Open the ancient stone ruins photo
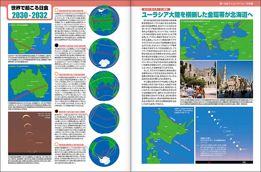Viewport: 261px width, 172px height. coord(198,80)
